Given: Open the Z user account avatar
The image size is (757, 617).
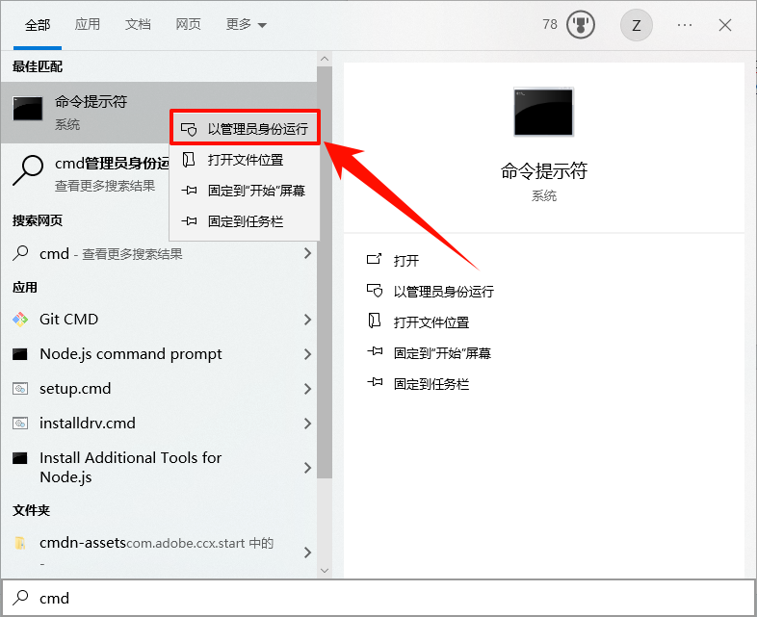Looking at the screenshot, I should [637, 25].
